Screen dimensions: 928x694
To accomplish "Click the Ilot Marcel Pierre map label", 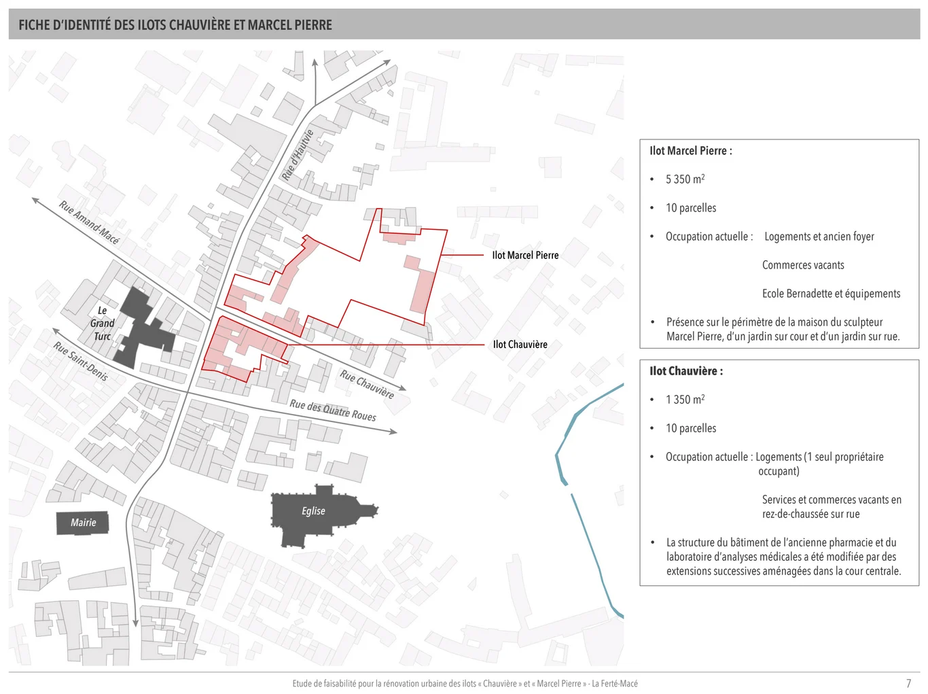I will (x=525, y=256).
